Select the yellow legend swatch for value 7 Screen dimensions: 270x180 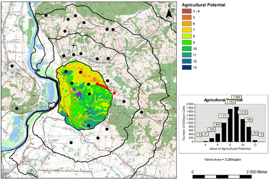point(187,30)
